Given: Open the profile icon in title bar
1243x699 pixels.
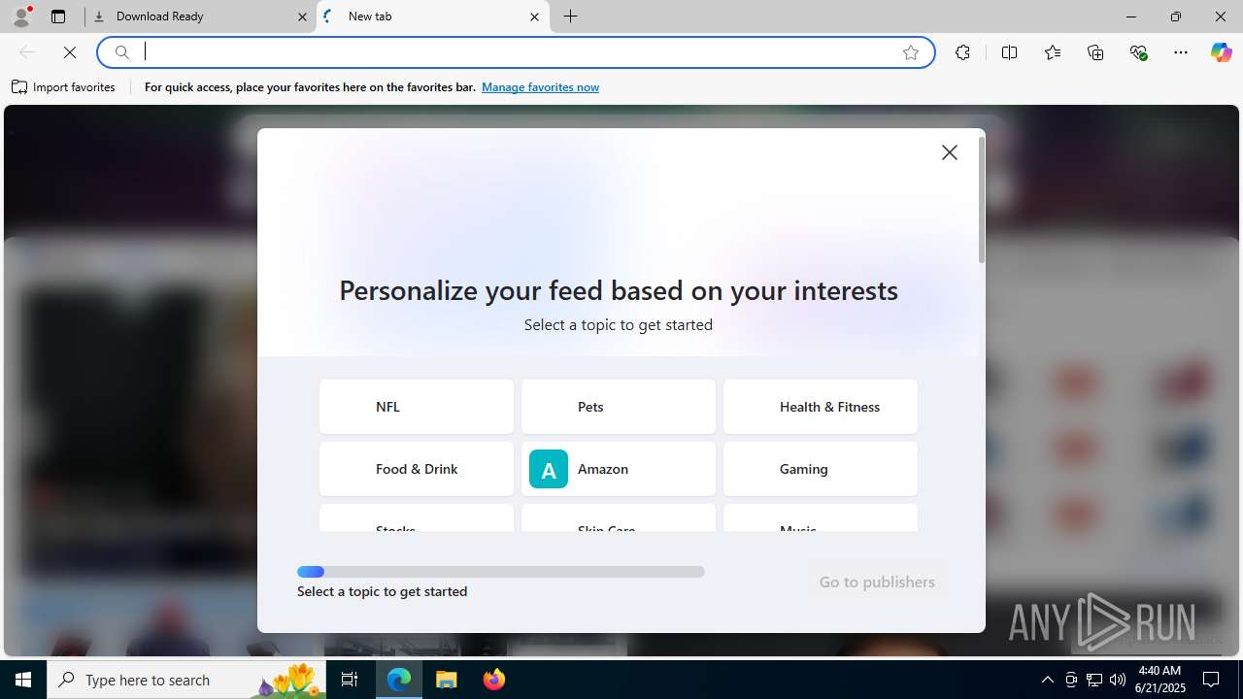Looking at the screenshot, I should pyautogui.click(x=21, y=17).
